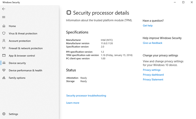Viewport: 196px width, 119px height.
Task: Open Device performance & health
Action: pos(25,70)
